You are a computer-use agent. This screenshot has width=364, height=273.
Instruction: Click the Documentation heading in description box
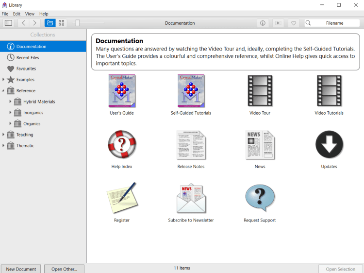119,41
